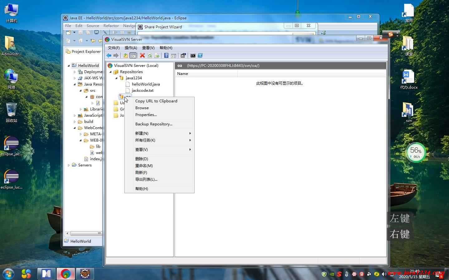Open 新建(N) submenu in context menu
This screenshot has height=280, width=449.
(x=159, y=133)
